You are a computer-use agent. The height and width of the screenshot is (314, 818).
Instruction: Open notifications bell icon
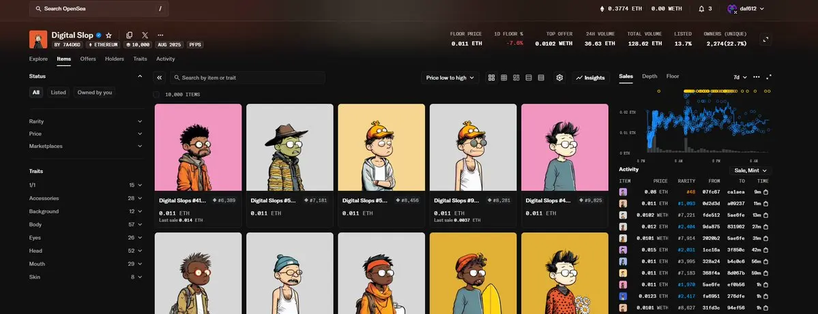[x=701, y=9]
